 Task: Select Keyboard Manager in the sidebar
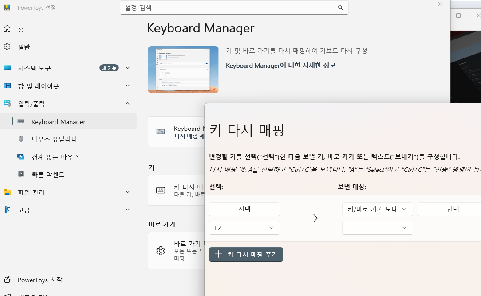[68, 121]
